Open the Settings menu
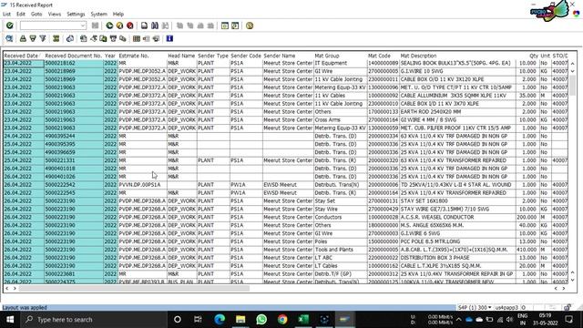The width and height of the screenshot is (583, 328). (x=76, y=15)
